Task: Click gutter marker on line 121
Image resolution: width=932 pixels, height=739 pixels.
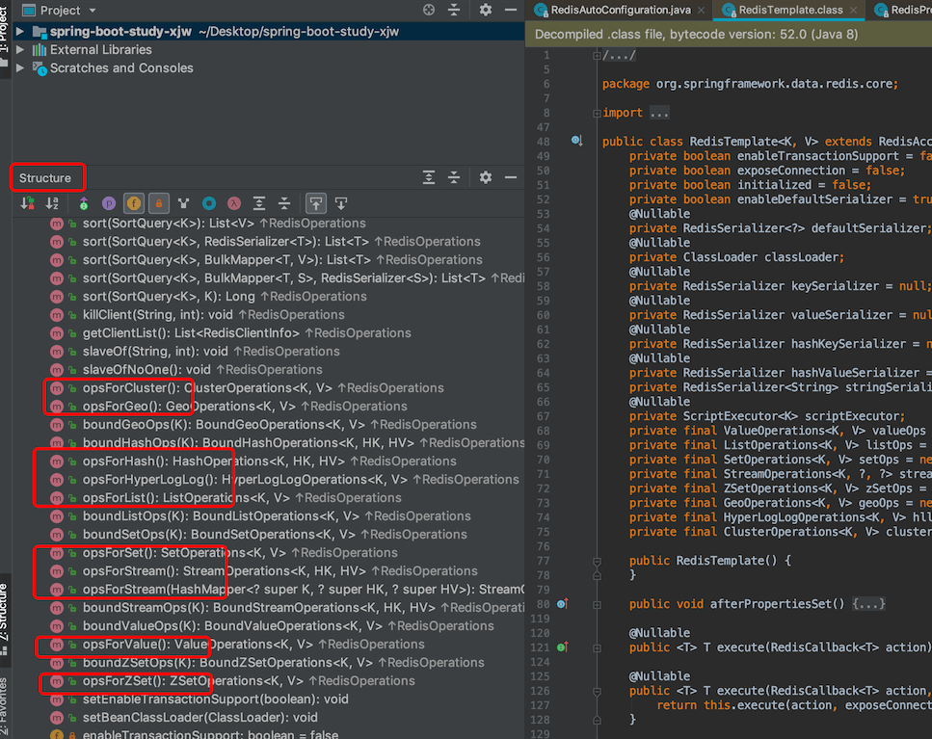Action: (562, 647)
